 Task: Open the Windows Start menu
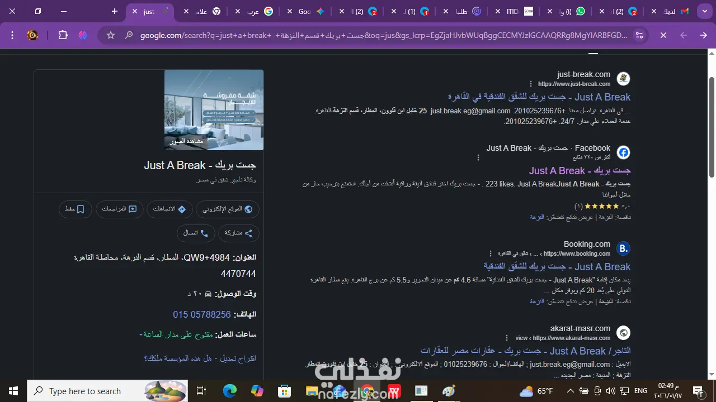pyautogui.click(x=13, y=391)
